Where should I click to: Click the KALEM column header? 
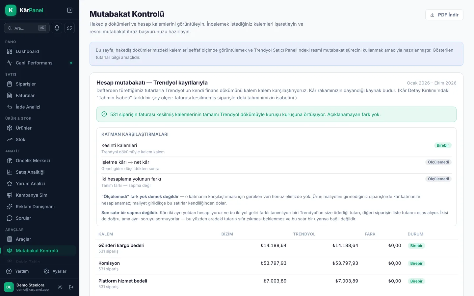point(106,234)
